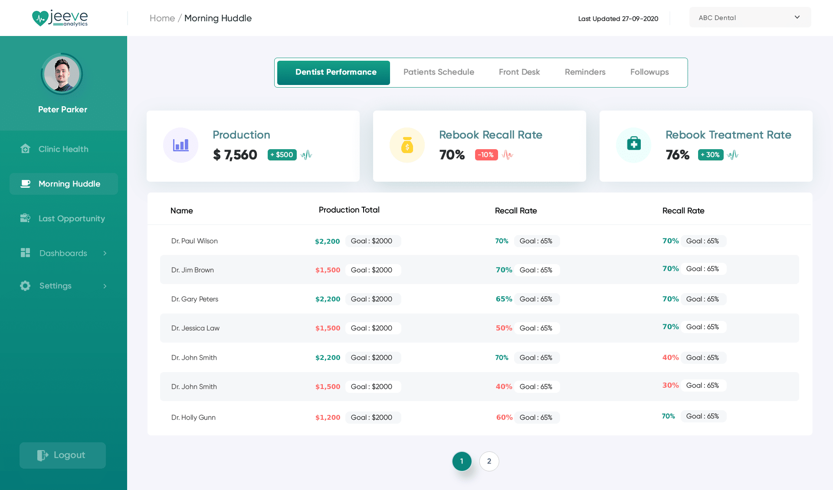Click the Jeeve Analytics logo
Screen dimensions: 833x490
coord(60,18)
